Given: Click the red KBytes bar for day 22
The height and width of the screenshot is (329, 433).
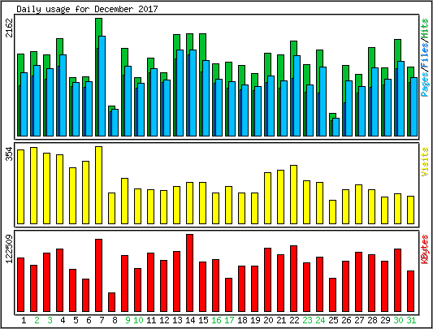Looking at the screenshot, I should point(293,279).
